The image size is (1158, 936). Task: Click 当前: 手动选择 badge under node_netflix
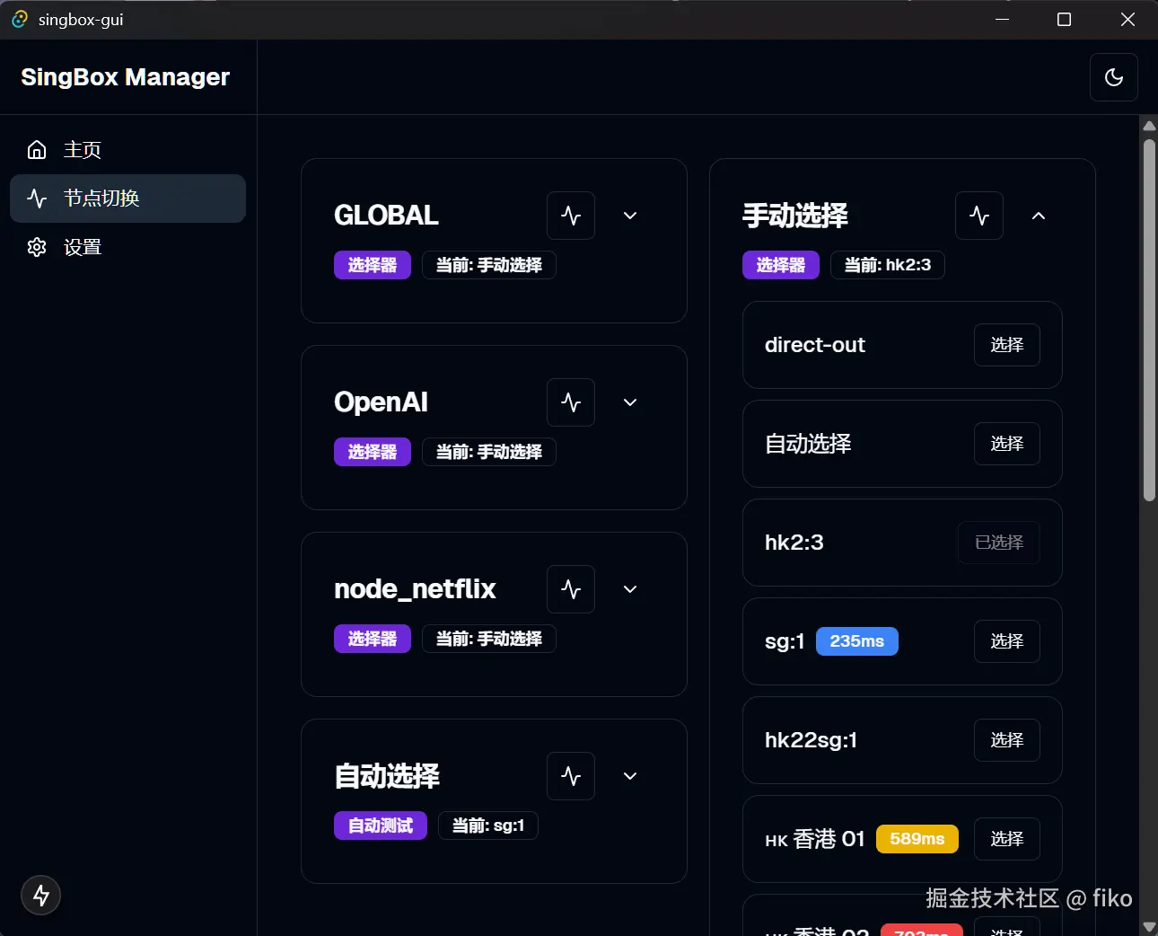point(489,639)
